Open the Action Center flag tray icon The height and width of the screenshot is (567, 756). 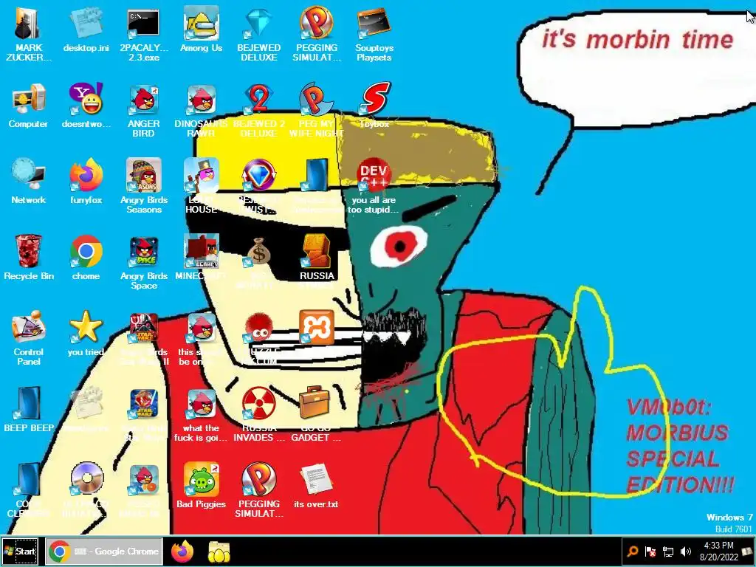pos(650,551)
